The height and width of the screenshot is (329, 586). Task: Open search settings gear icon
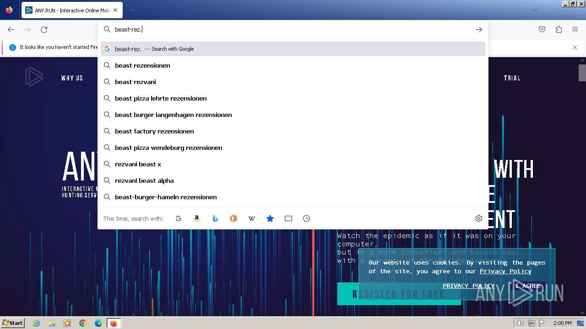[479, 218]
